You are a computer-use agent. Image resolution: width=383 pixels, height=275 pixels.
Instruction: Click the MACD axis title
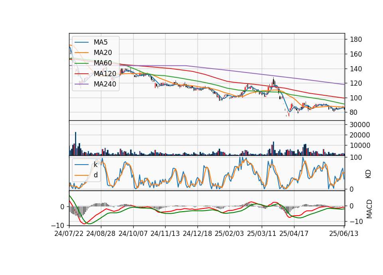(x=369, y=209)
